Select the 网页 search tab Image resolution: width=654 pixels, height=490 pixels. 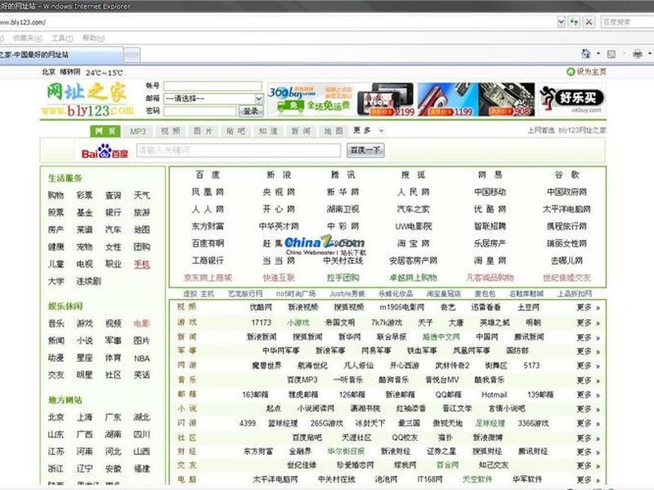point(105,131)
